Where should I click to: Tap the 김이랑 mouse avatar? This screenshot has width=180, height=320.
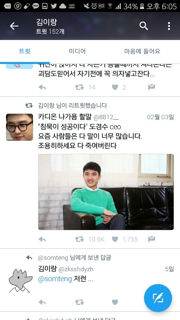20,281
